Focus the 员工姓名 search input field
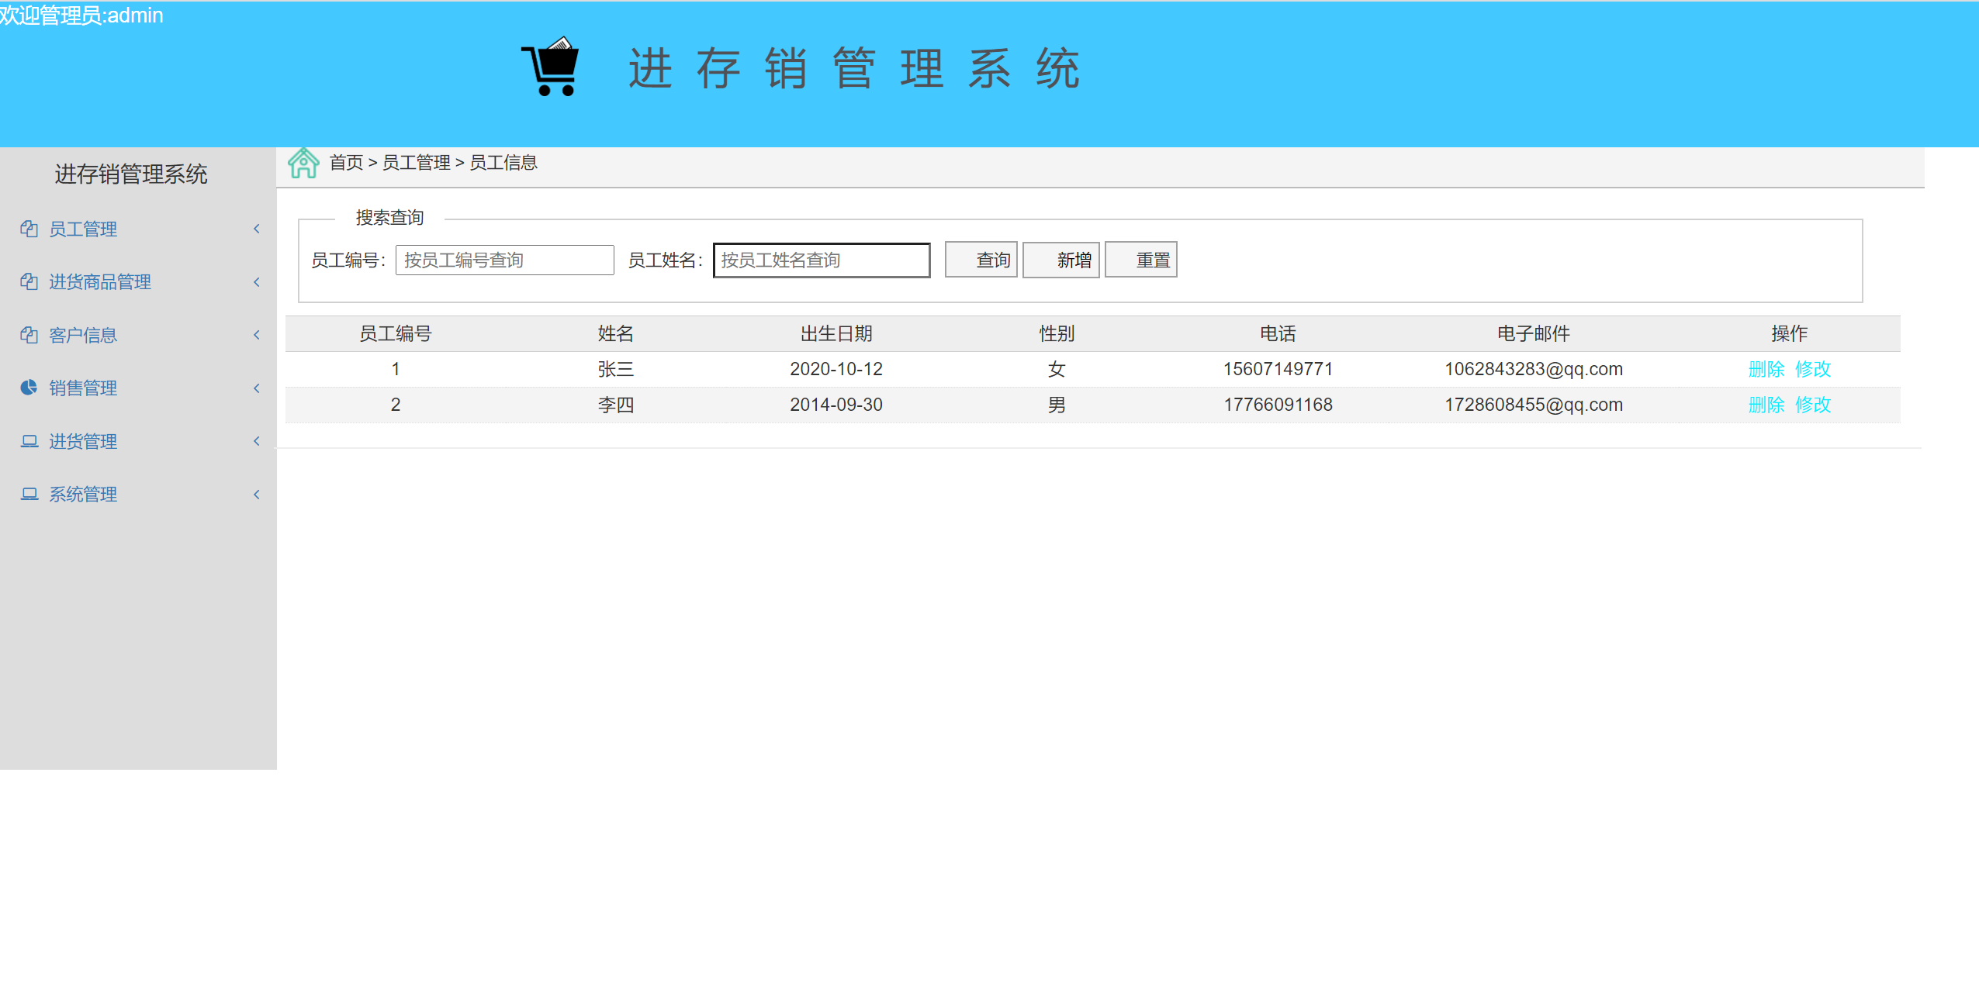This screenshot has height=1000, width=1979. point(822,260)
